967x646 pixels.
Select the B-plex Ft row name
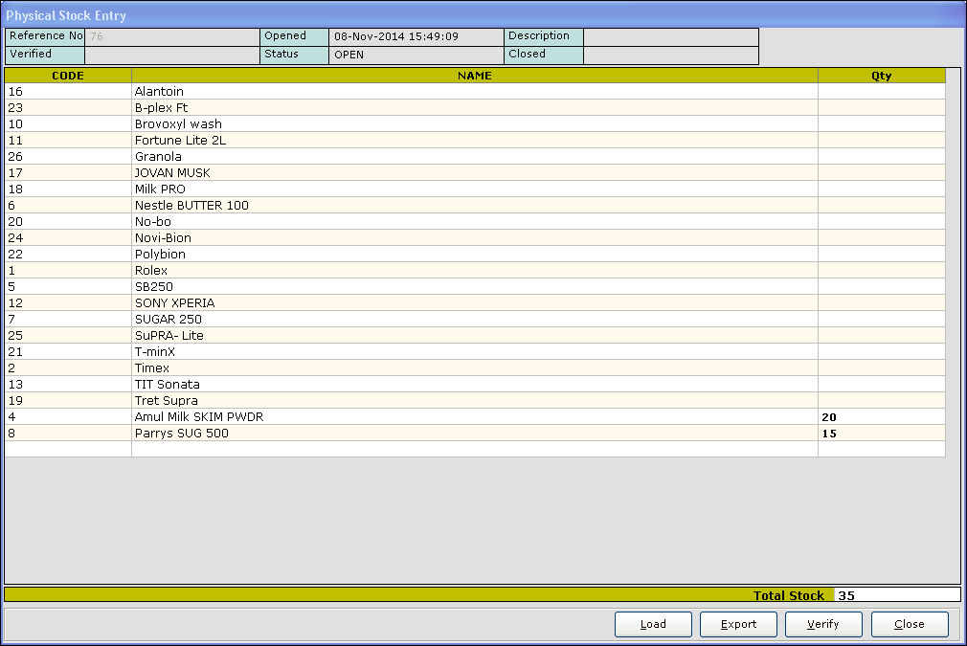[161, 107]
